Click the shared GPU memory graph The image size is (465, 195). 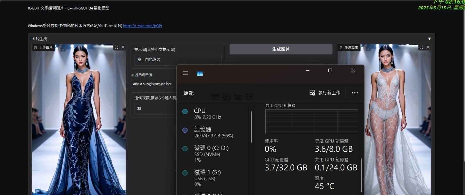tap(312, 122)
